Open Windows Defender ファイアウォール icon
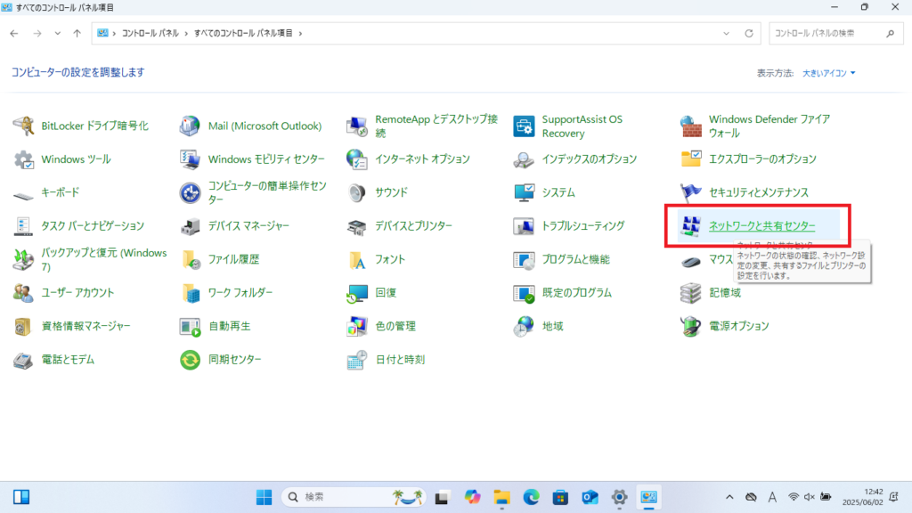The image size is (912, 513). [x=690, y=126]
